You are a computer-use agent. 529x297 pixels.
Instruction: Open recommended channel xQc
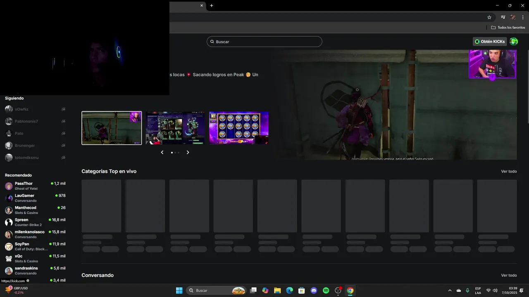(x=35, y=259)
